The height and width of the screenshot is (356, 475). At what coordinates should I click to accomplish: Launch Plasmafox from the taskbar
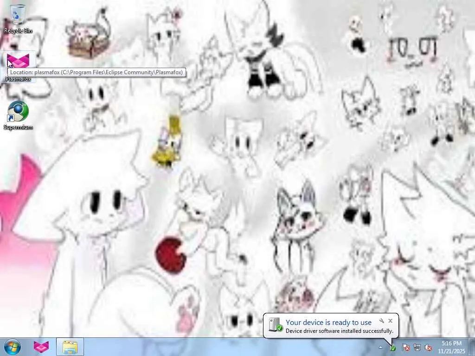pos(41,347)
